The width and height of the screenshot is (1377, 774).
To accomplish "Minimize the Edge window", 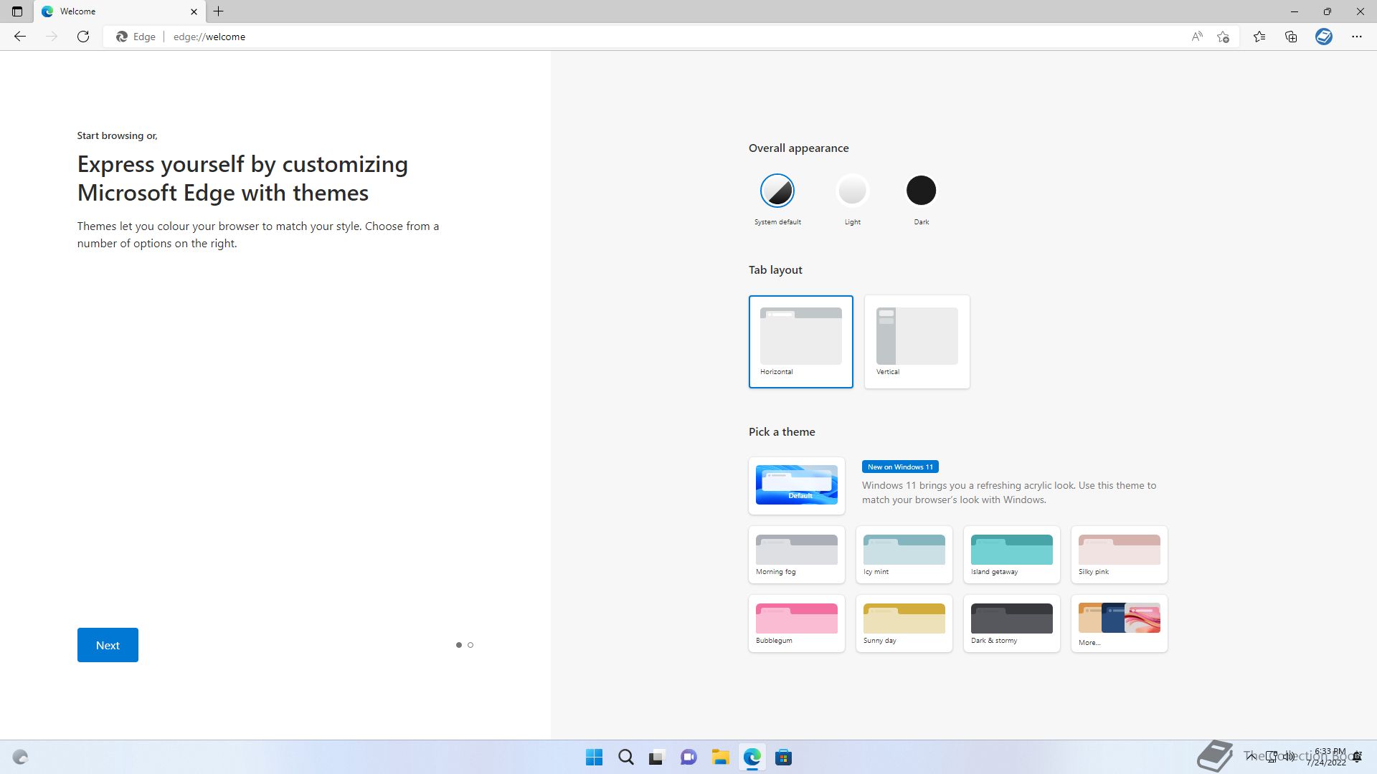I will point(1295,11).
